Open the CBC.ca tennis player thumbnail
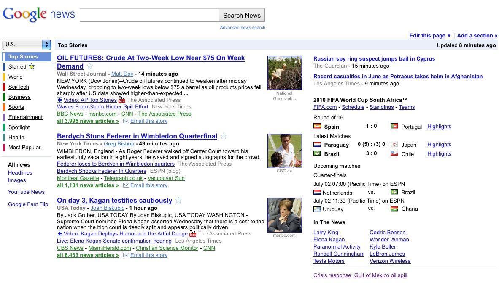 click(284, 151)
